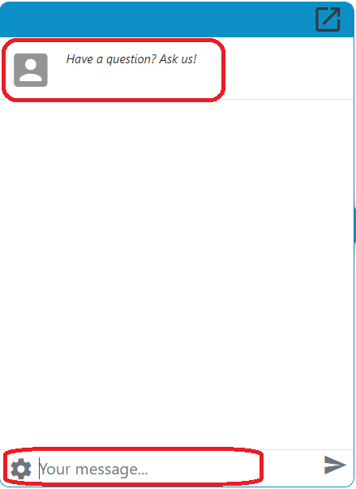Click the gray user avatar icon
Image resolution: width=356 pixels, height=489 pixels.
(x=31, y=70)
